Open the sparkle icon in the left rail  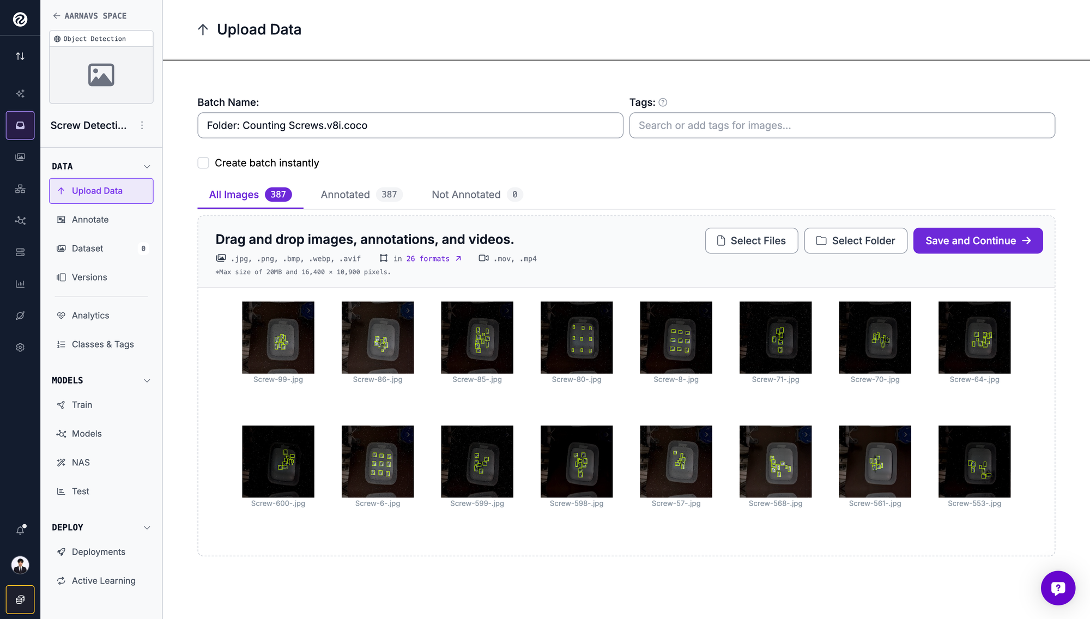20,94
